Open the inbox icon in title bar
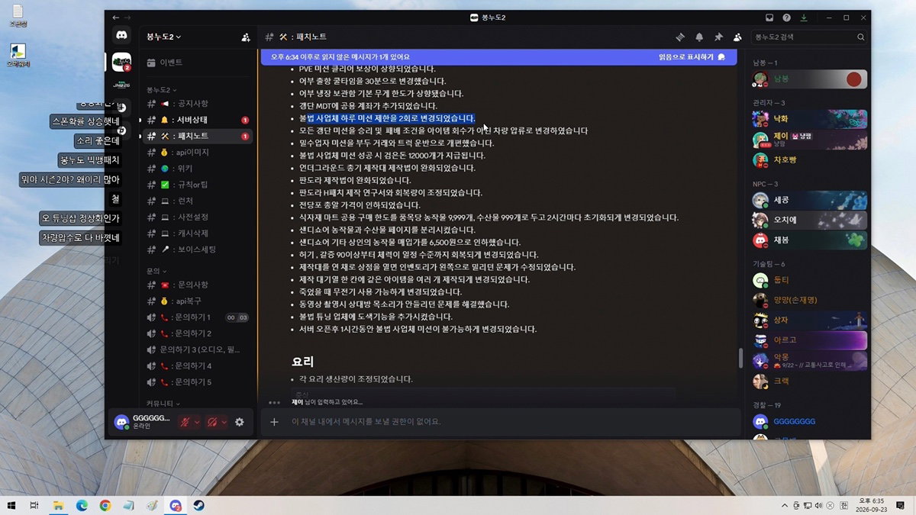Viewport: 916px width, 515px height. click(769, 18)
